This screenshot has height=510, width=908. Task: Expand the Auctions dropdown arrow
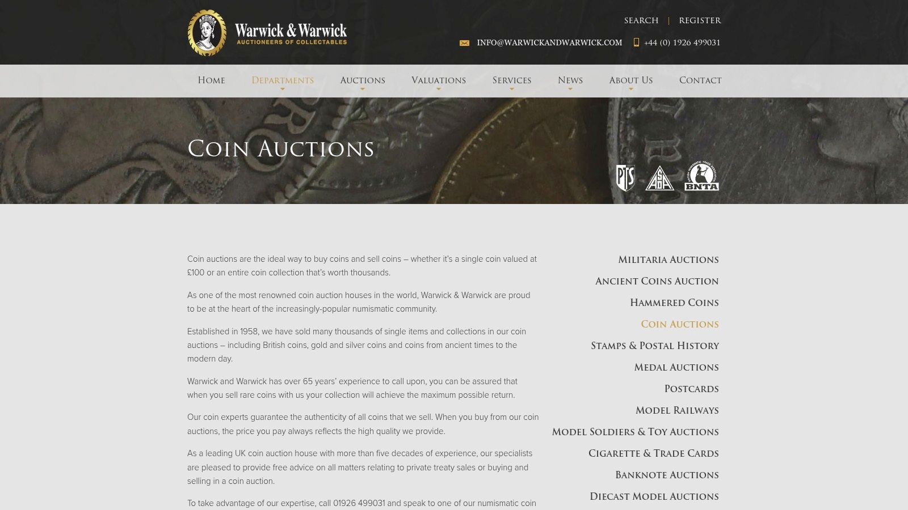(363, 90)
